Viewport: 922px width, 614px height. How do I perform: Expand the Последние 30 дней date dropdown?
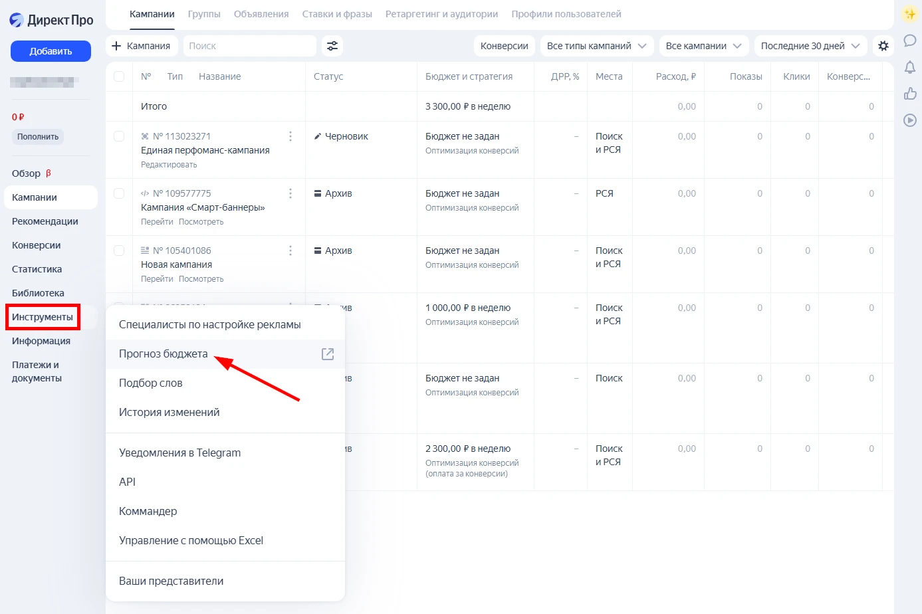click(x=810, y=46)
